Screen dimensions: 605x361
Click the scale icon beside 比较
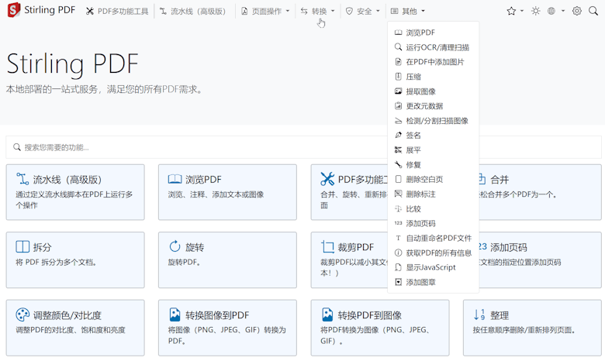pos(398,208)
